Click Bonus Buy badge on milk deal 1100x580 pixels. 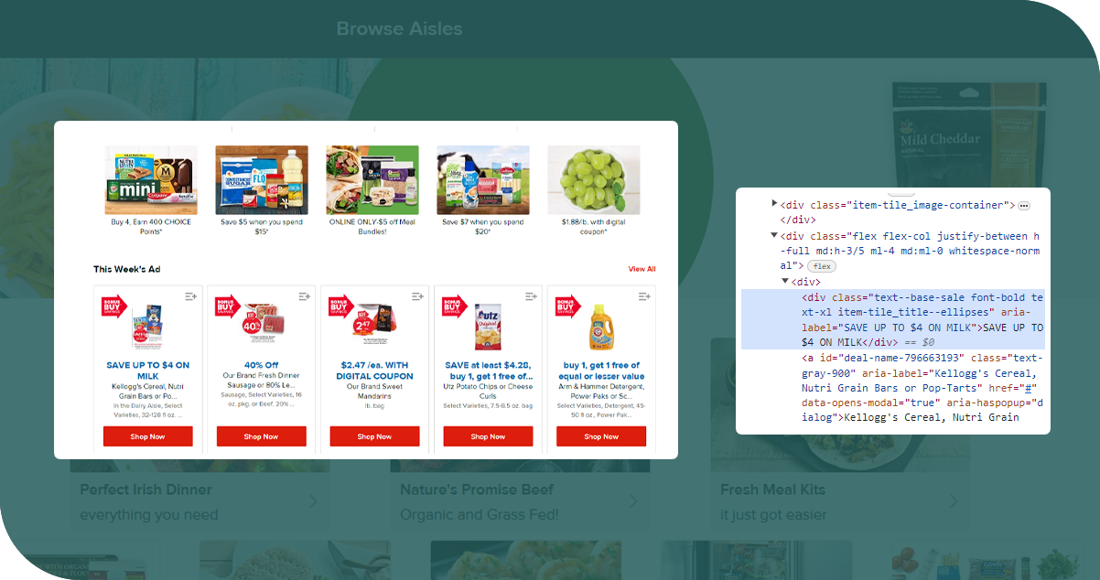(x=113, y=306)
